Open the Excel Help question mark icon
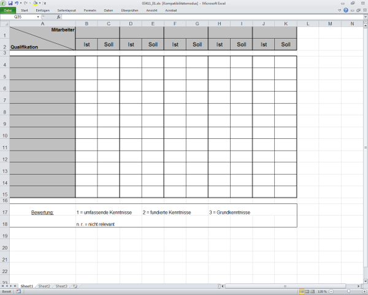The image size is (368, 295). 346,10
